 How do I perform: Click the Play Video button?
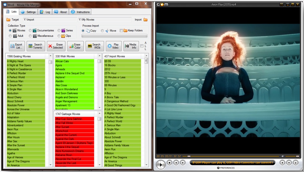[113, 46]
